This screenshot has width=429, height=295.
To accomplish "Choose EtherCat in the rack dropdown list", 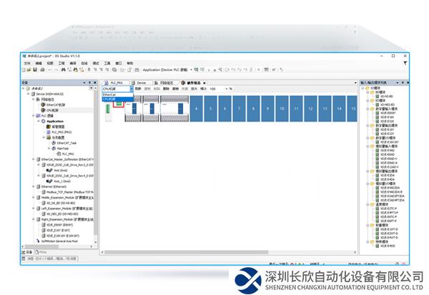I will point(109,94).
